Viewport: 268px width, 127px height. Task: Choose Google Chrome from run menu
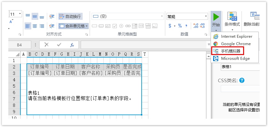click(x=235, y=44)
